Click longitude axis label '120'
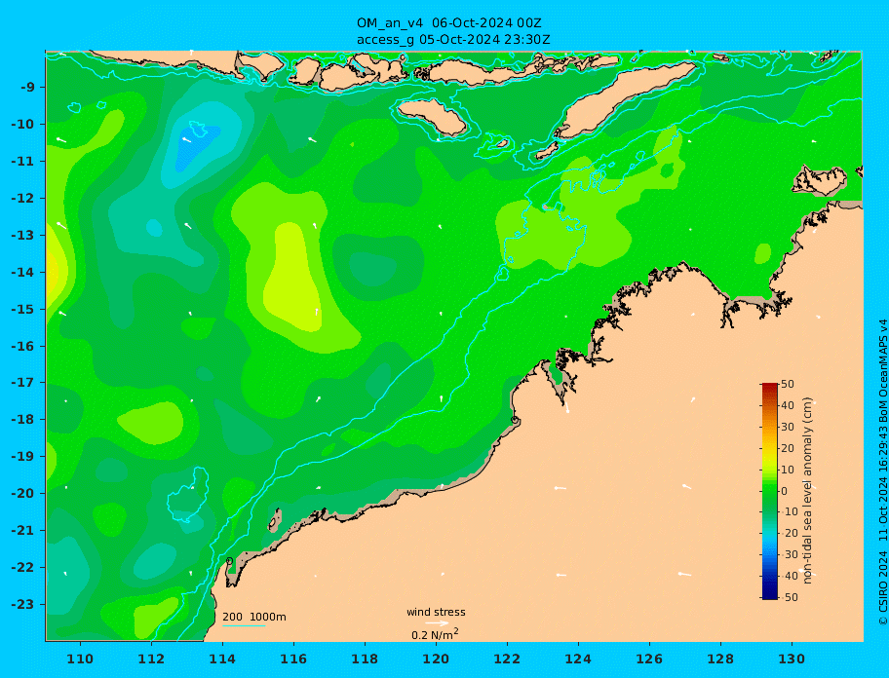 (x=436, y=659)
